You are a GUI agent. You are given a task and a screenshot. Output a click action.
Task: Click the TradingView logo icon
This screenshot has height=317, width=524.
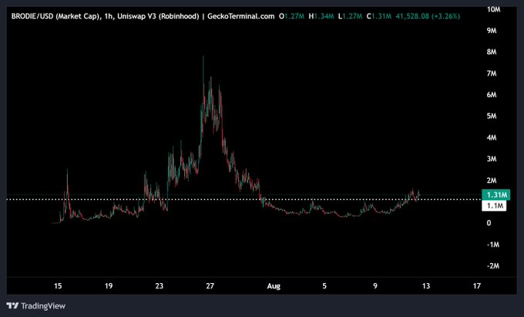point(12,305)
